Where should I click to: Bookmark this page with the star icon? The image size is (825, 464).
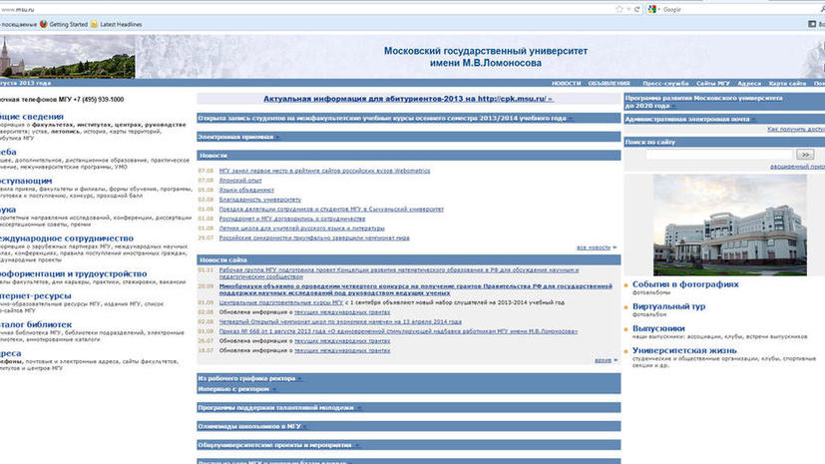(619, 9)
